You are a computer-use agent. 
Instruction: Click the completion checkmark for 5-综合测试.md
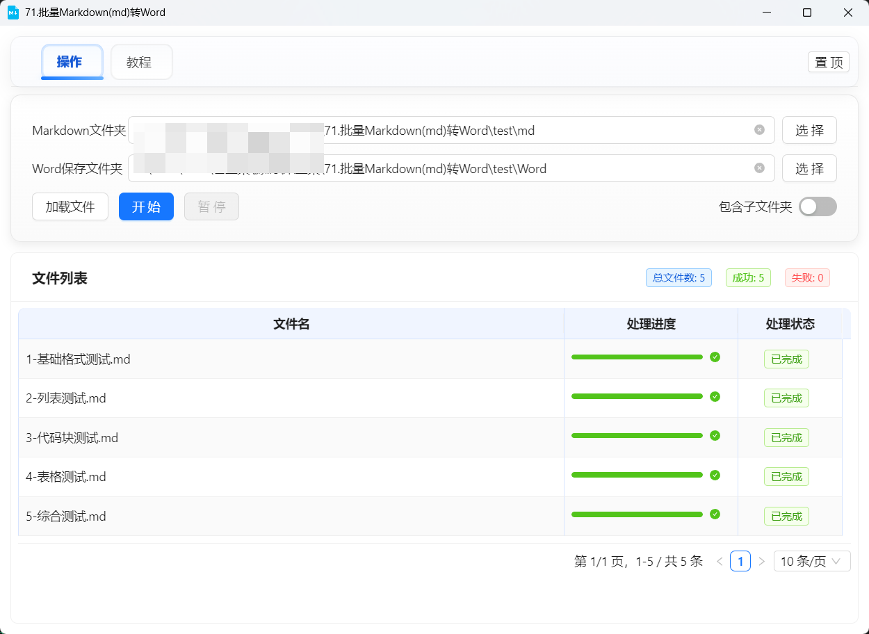(x=715, y=514)
